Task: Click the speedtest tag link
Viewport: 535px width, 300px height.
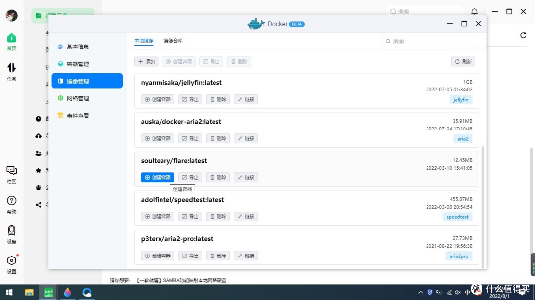Action: pyautogui.click(x=457, y=216)
